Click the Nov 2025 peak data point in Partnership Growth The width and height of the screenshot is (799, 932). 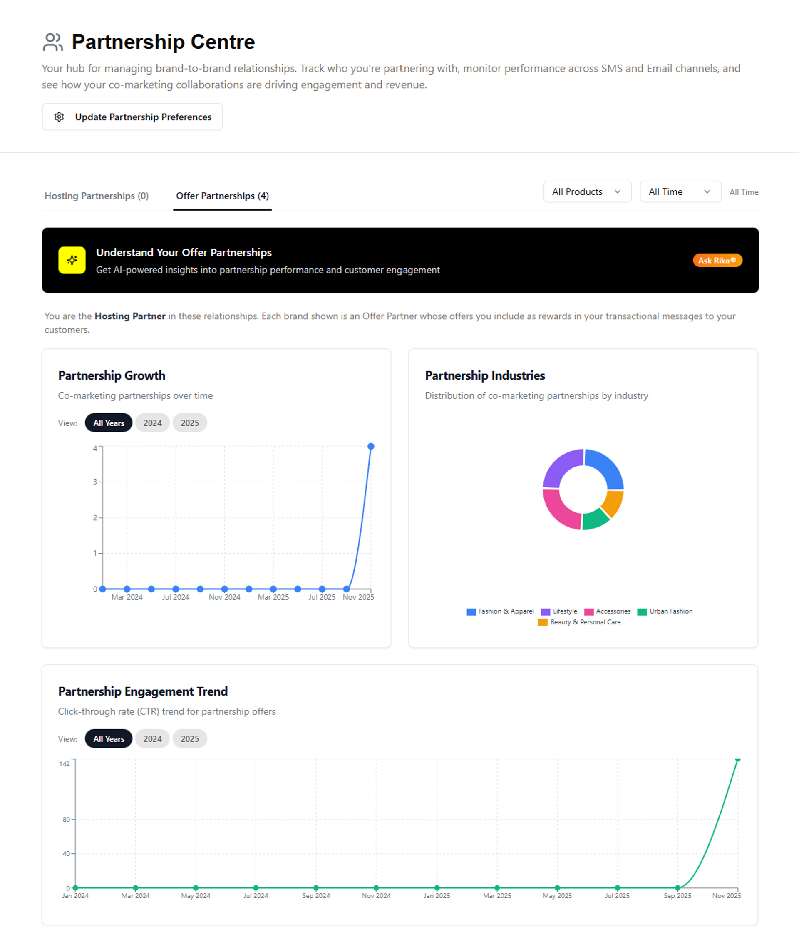click(x=371, y=446)
